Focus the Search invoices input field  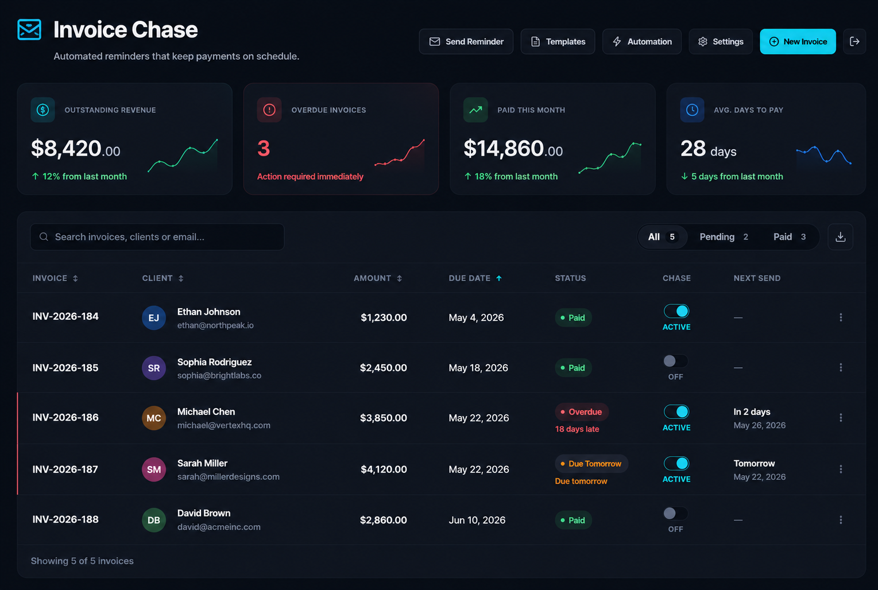[x=157, y=237]
